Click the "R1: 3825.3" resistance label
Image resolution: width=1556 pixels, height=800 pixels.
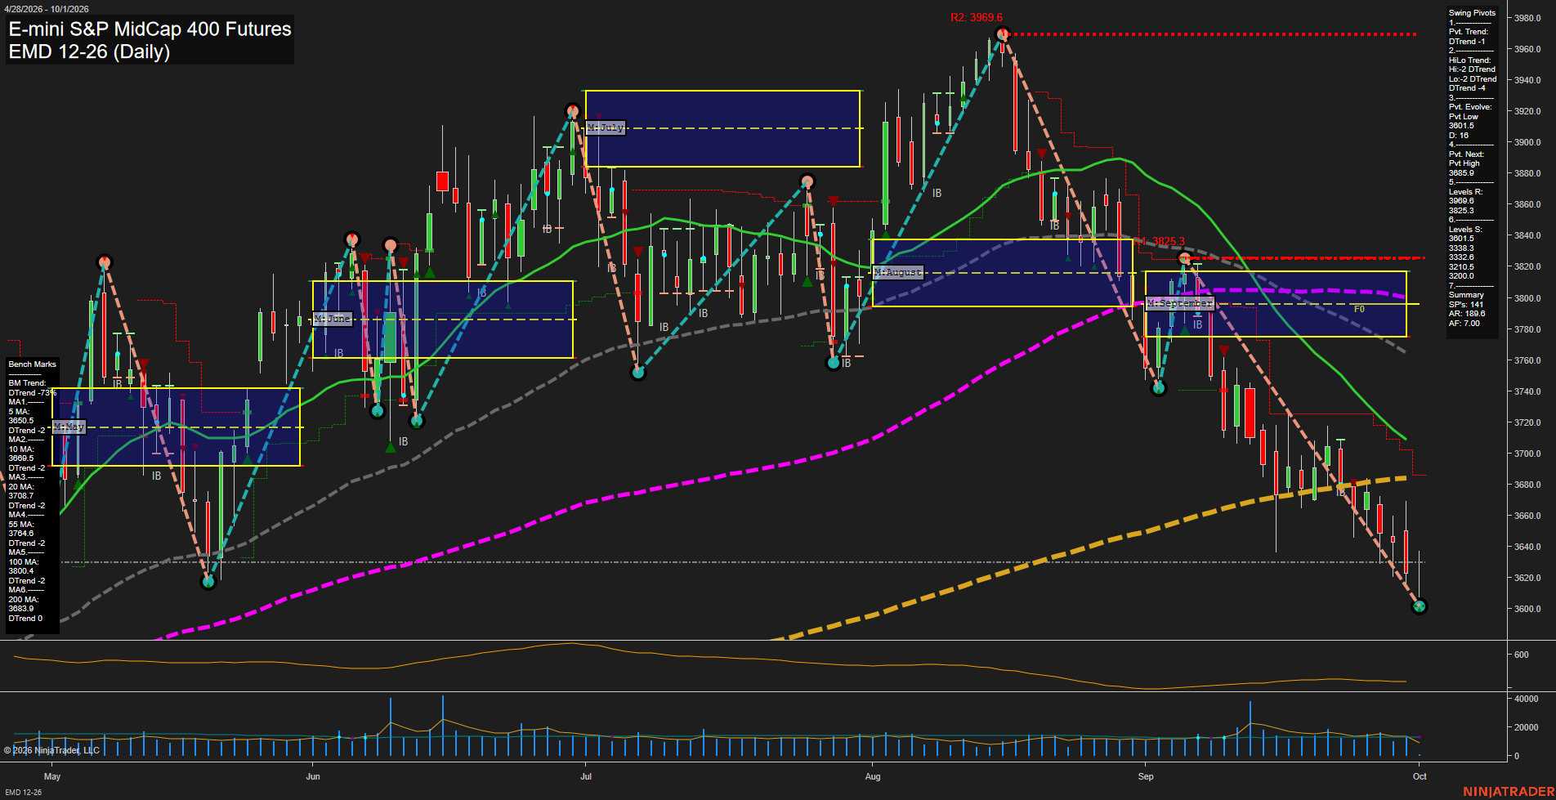coord(1159,241)
